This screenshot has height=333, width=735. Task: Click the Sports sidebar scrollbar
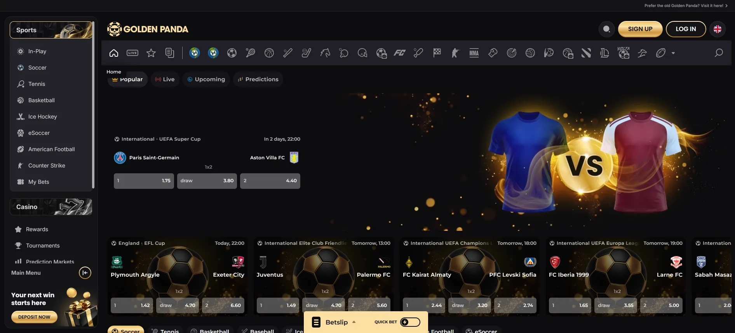93,105
